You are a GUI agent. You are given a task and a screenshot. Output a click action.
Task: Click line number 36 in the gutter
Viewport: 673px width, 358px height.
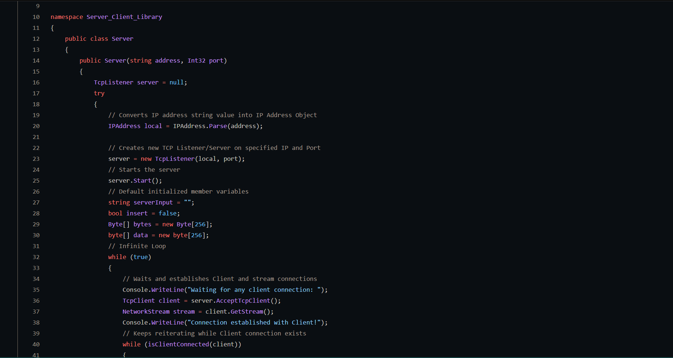36,301
